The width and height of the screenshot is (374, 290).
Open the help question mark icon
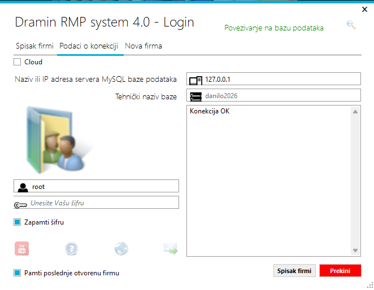tap(71, 249)
